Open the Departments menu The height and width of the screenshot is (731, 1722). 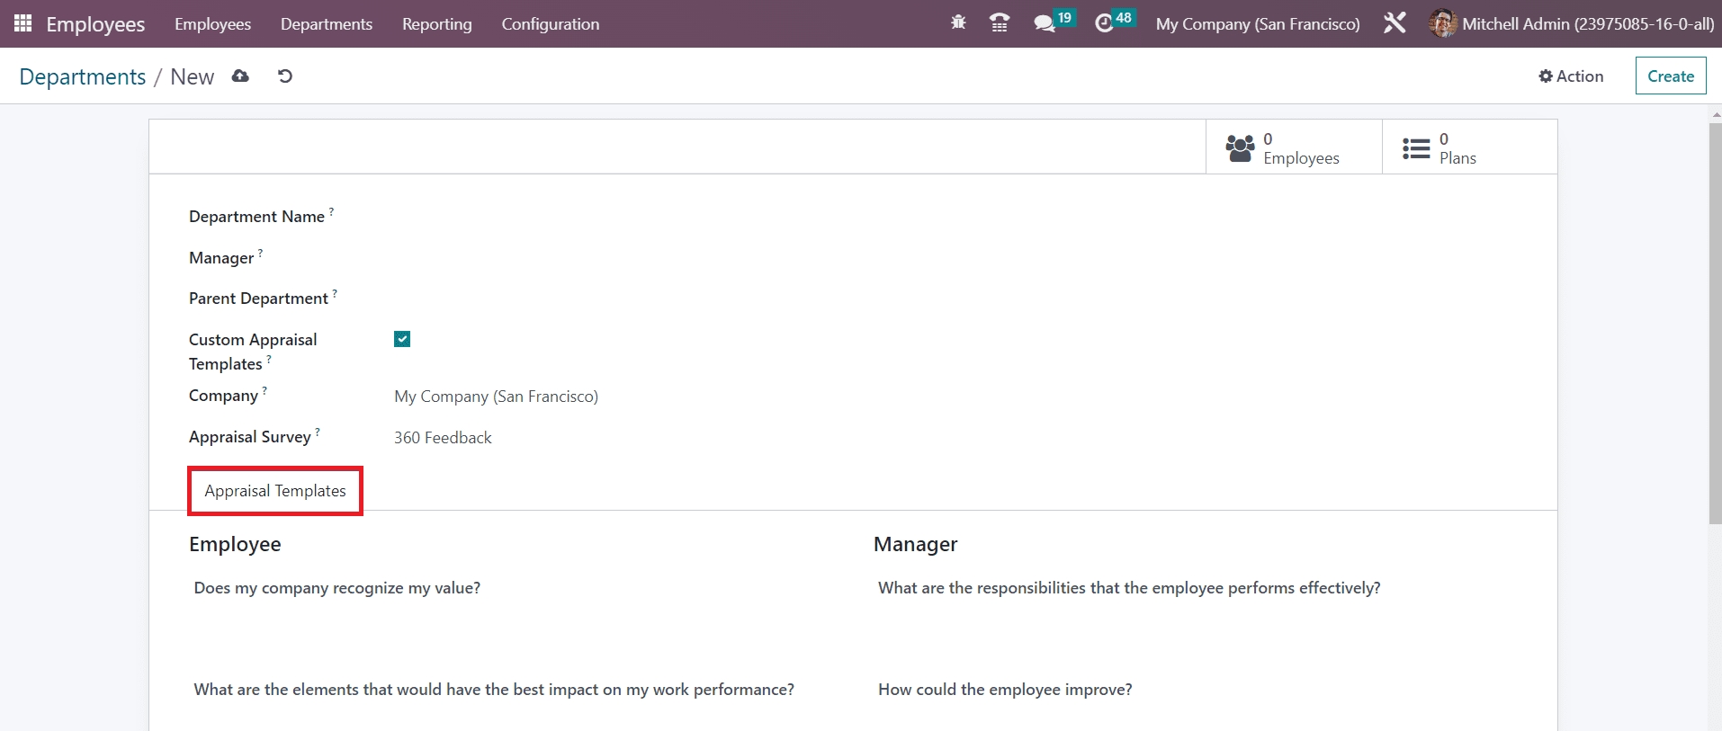tap(326, 24)
